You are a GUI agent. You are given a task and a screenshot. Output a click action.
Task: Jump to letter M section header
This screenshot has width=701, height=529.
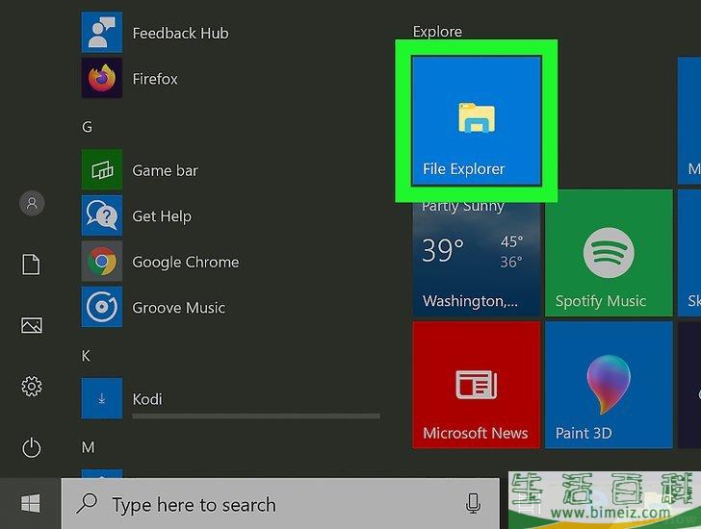tap(88, 447)
